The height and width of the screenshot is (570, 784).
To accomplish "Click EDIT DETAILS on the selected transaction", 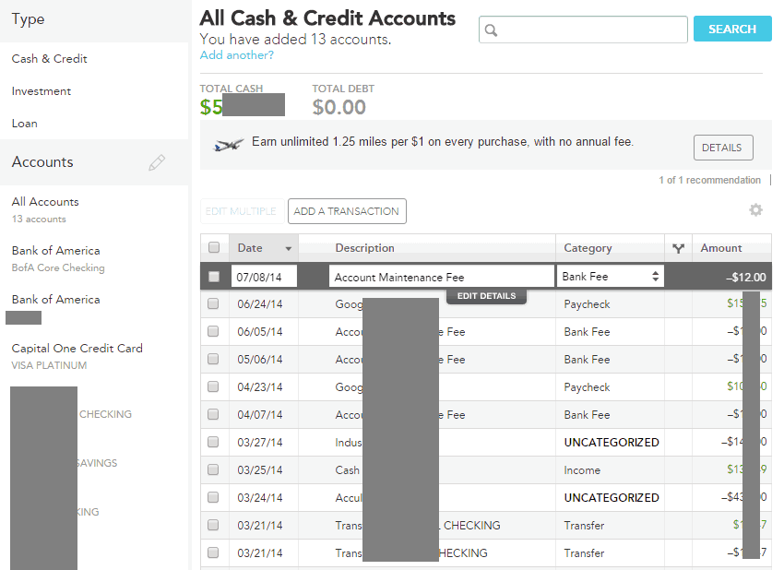I will coord(486,296).
